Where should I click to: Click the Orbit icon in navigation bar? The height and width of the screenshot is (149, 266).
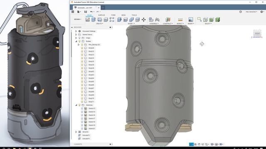click(x=191, y=144)
